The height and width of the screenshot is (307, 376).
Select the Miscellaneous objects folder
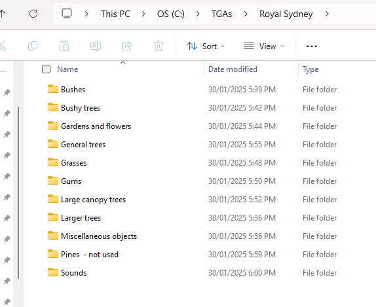99,236
